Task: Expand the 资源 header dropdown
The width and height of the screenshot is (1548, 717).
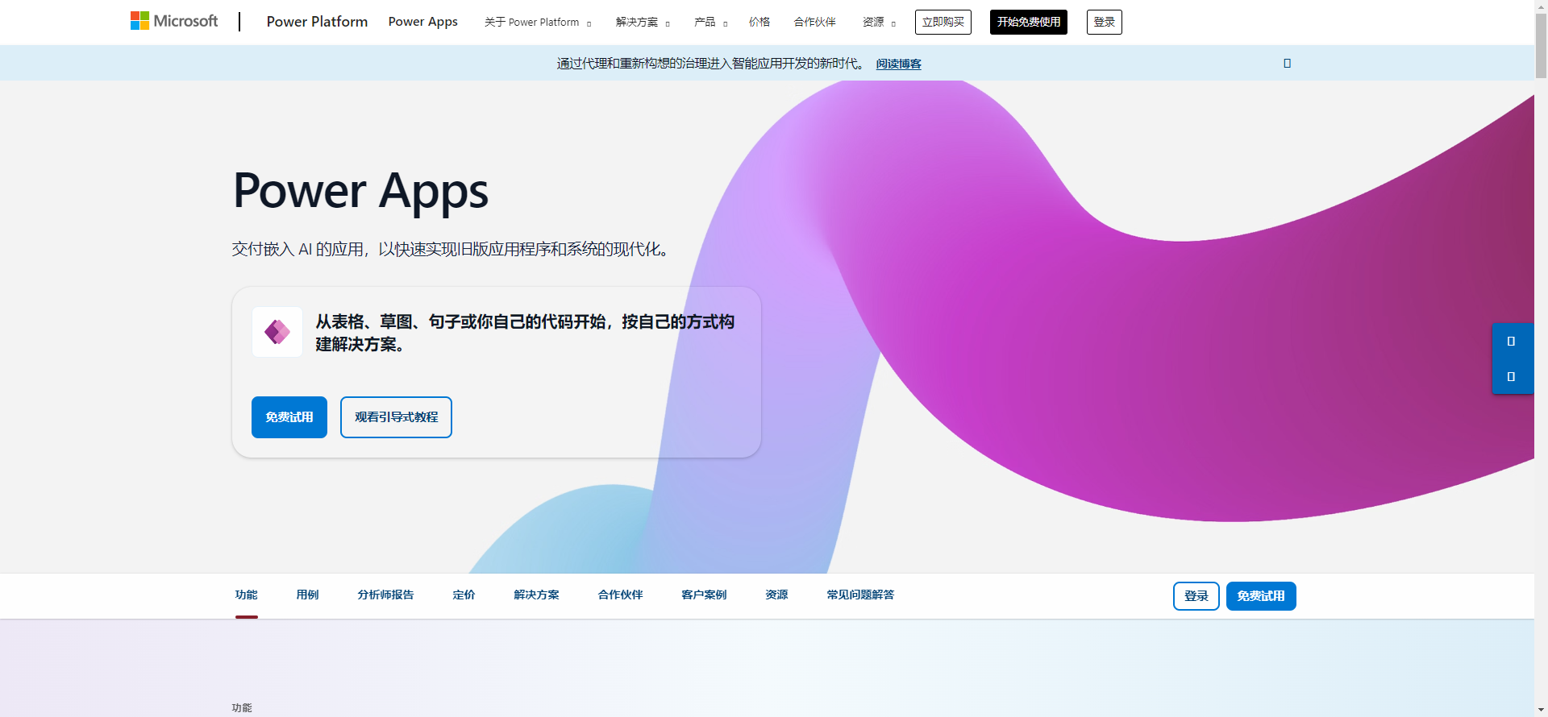Action: pos(879,23)
